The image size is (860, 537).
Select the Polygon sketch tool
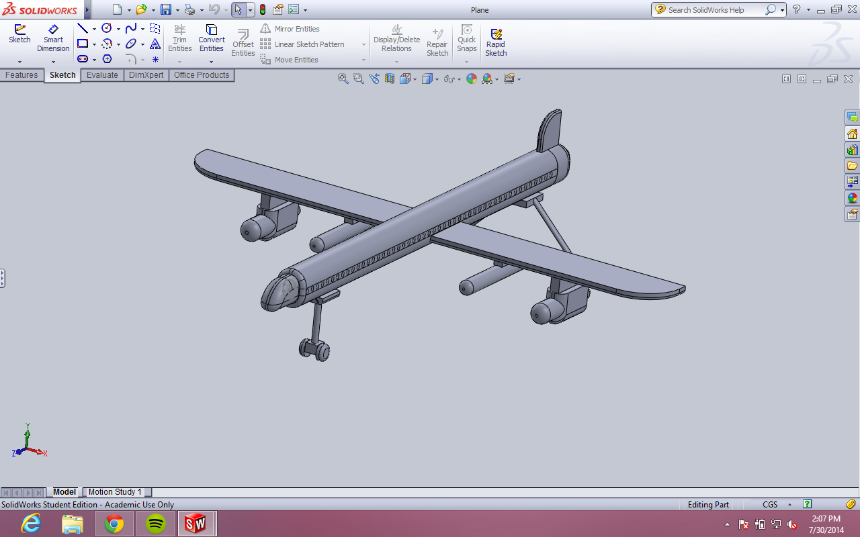[x=107, y=59]
